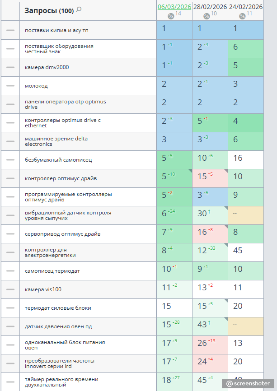
Task: Click the dash handle for камера dmv2000 row
Action: 10,67
